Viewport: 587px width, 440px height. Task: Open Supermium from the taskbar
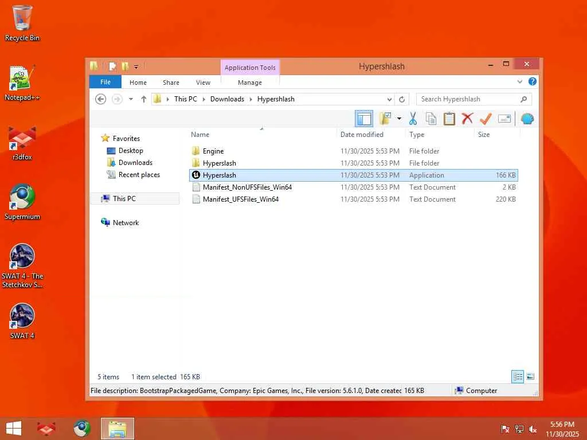click(81, 429)
